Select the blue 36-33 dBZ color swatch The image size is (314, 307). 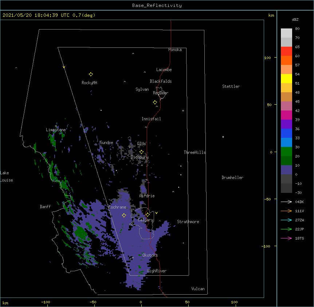pos(286,133)
